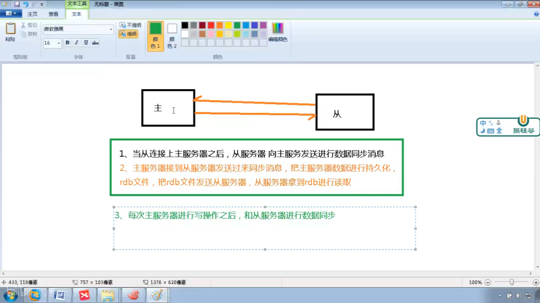Select the 颜色 2 background color button

(172, 36)
